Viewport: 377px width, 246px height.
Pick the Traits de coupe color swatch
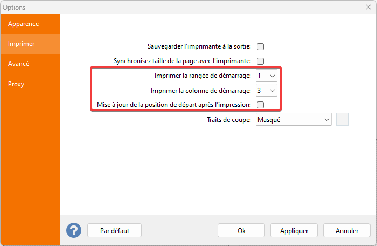(343, 119)
